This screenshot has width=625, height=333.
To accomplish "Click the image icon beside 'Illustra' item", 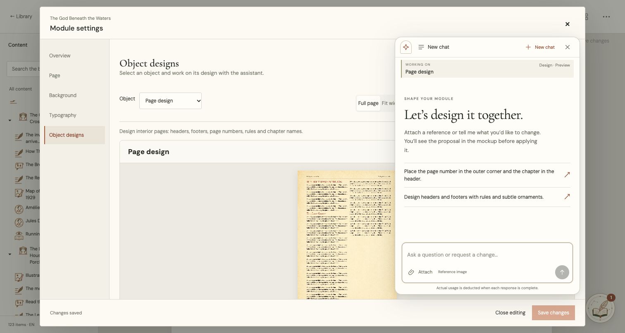I will point(19,276).
